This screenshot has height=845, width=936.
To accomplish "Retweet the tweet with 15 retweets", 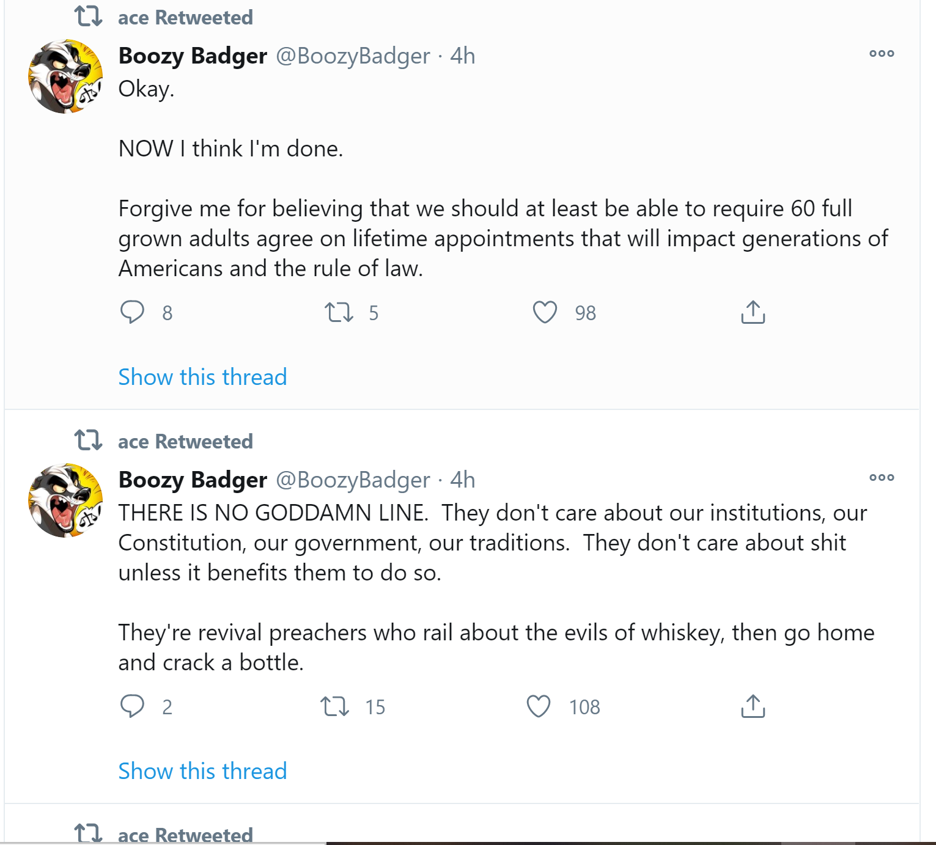I will point(334,706).
